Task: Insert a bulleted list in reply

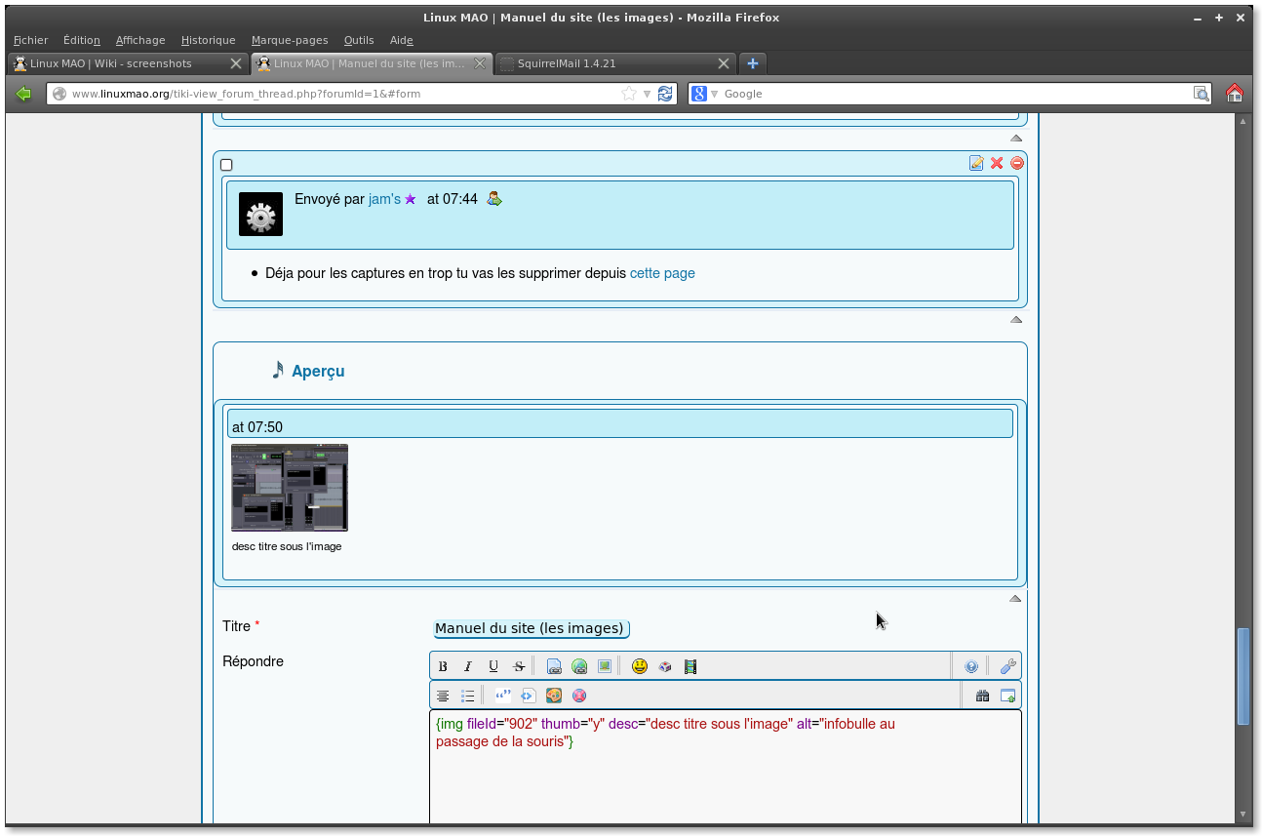Action: pos(468,696)
